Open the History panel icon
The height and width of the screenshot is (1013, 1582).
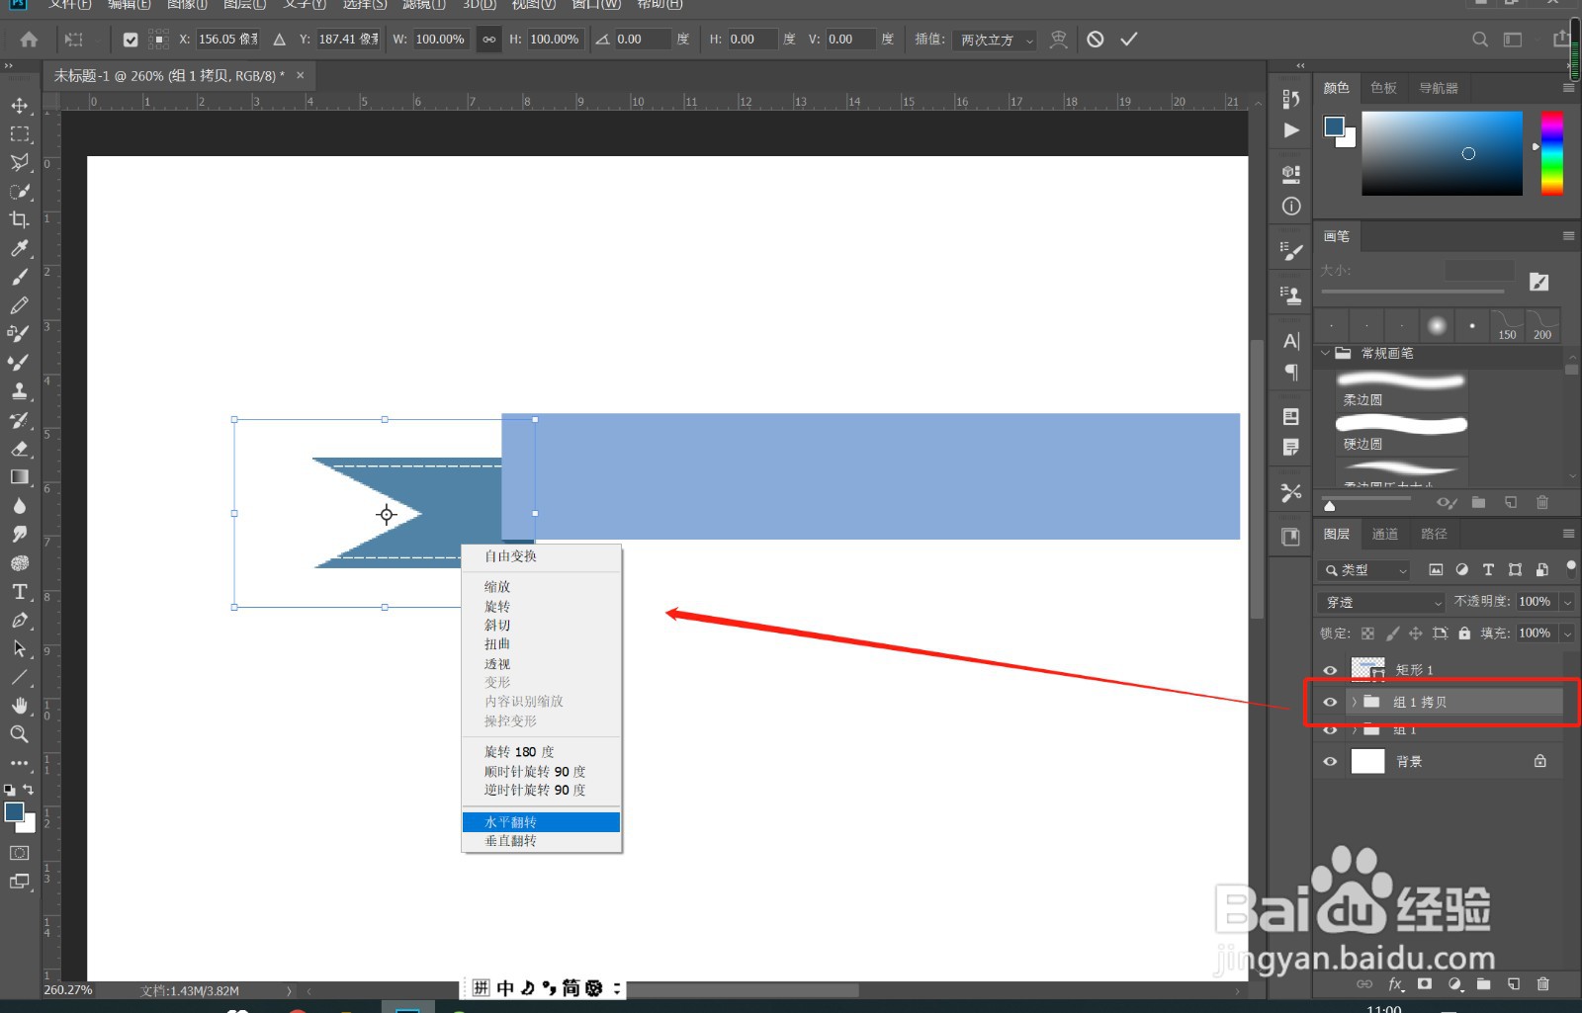click(1291, 99)
